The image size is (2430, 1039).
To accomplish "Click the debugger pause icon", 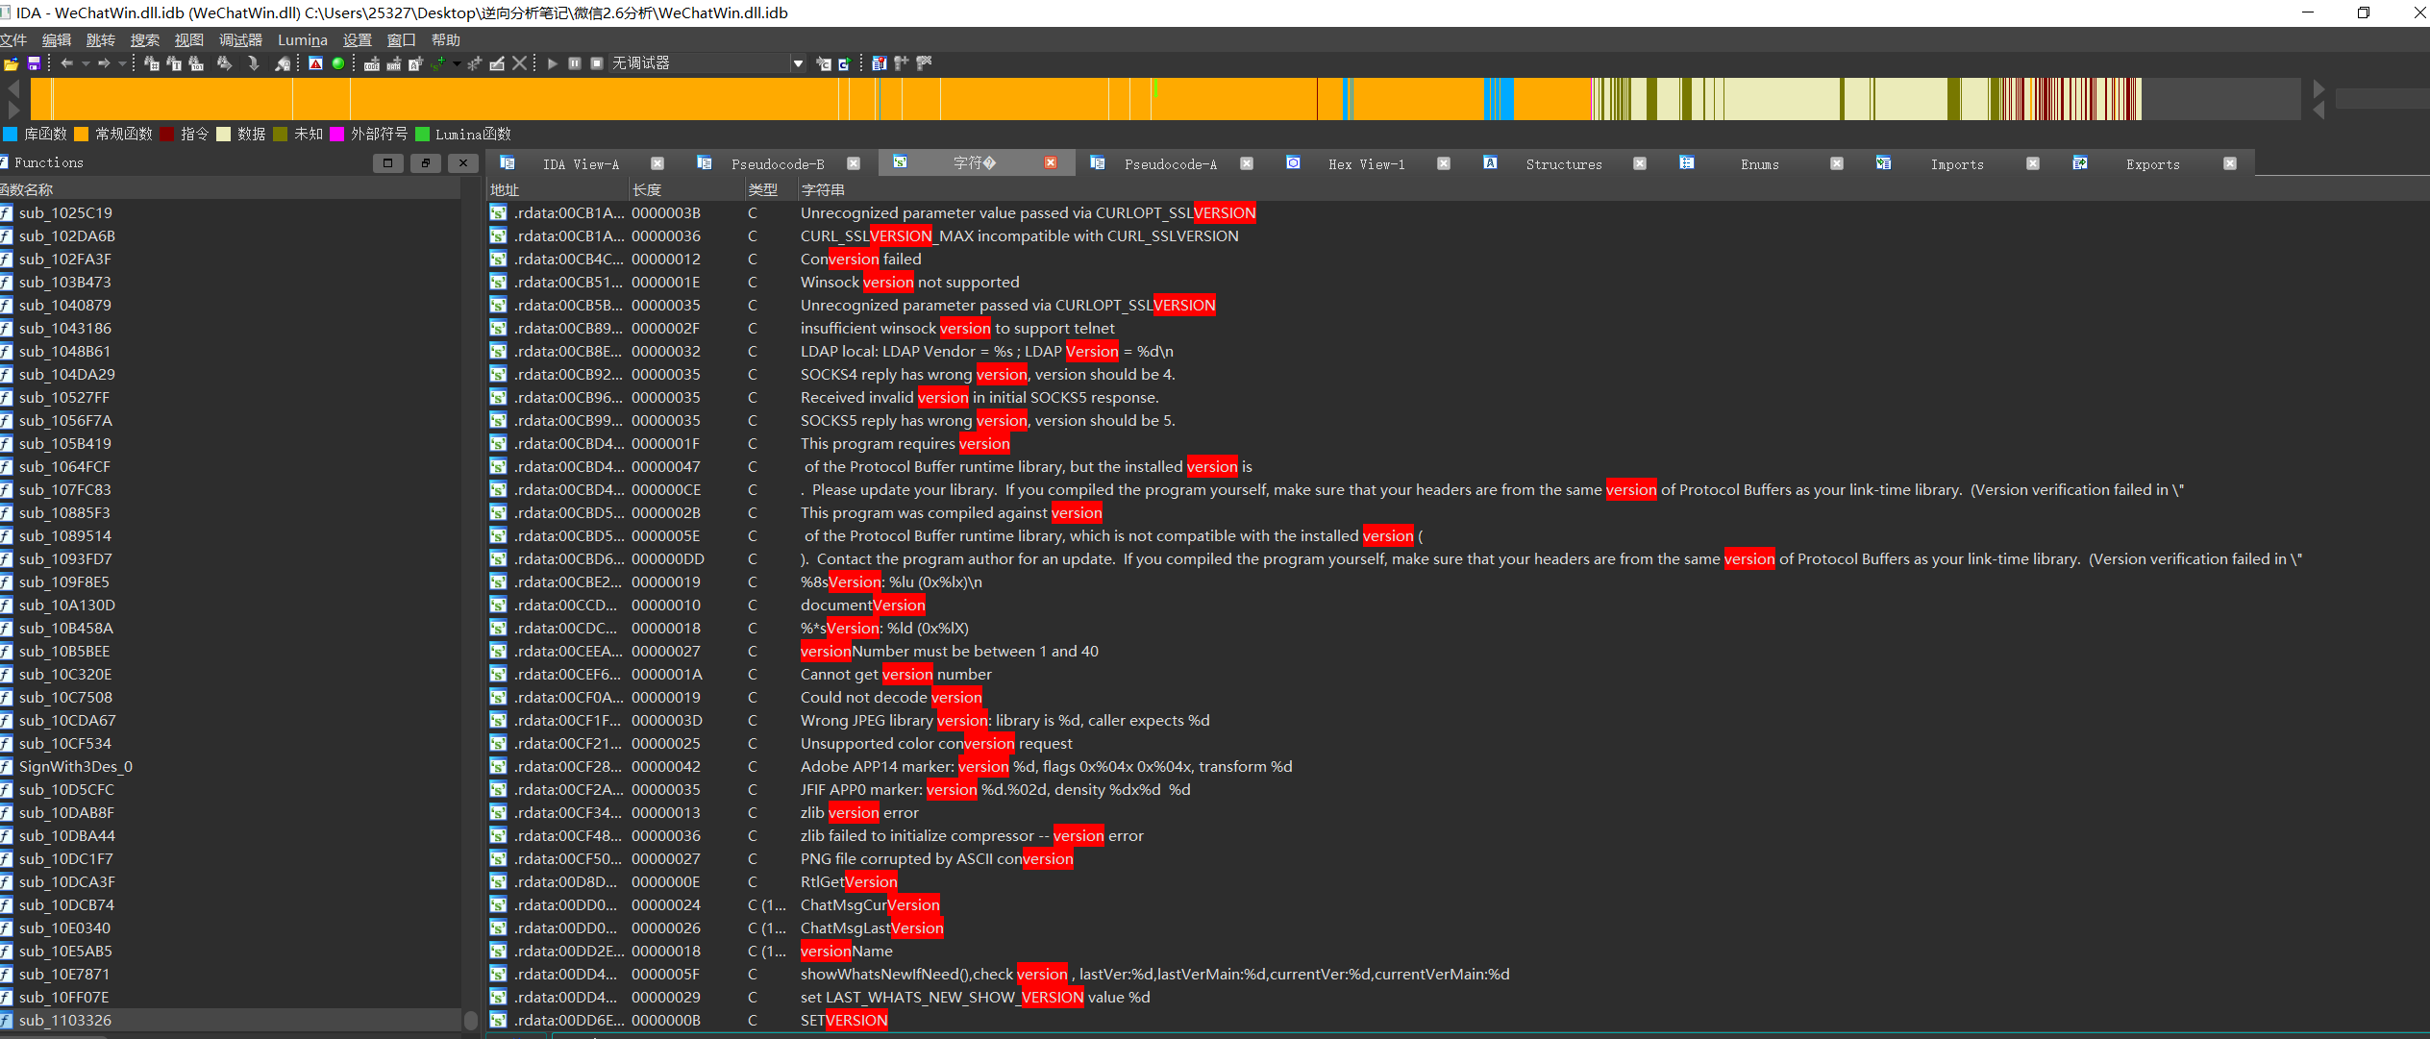I will pyautogui.click(x=575, y=63).
